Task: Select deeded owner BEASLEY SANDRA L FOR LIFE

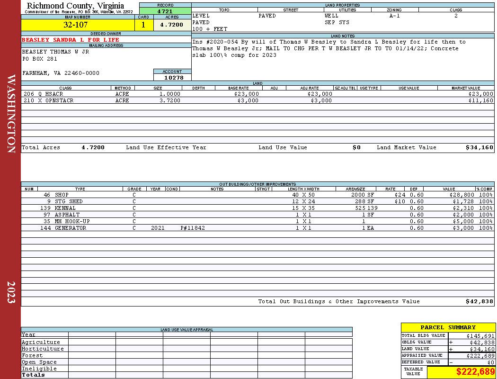Action: click(x=71, y=40)
